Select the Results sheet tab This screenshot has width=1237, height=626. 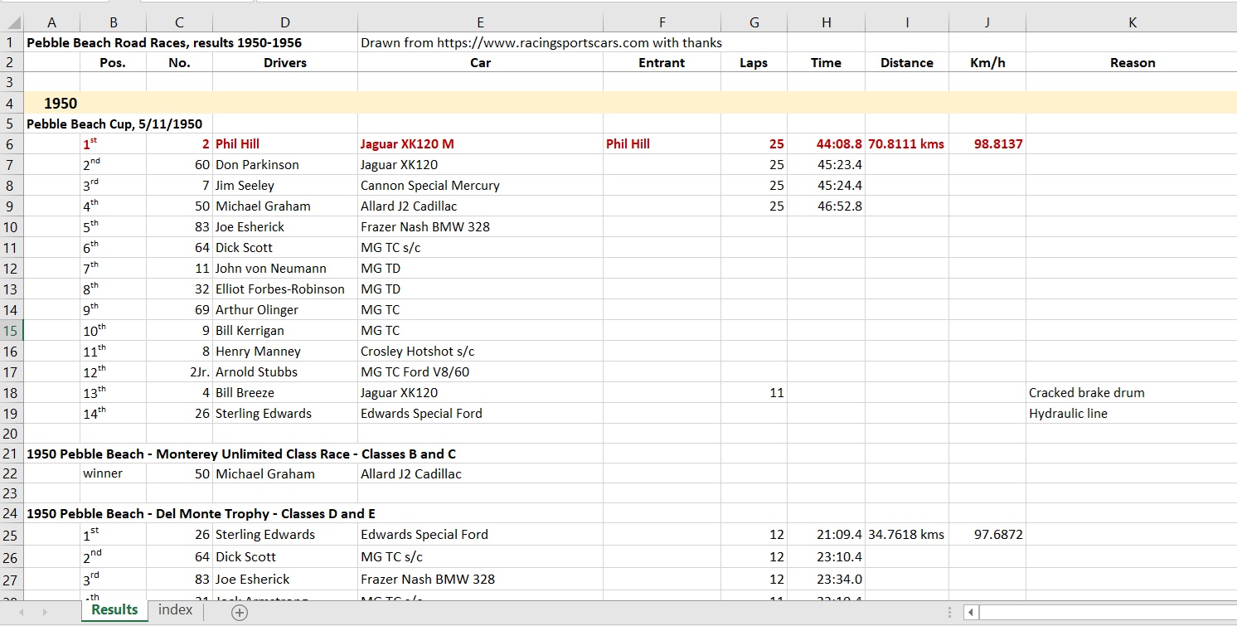pos(114,610)
